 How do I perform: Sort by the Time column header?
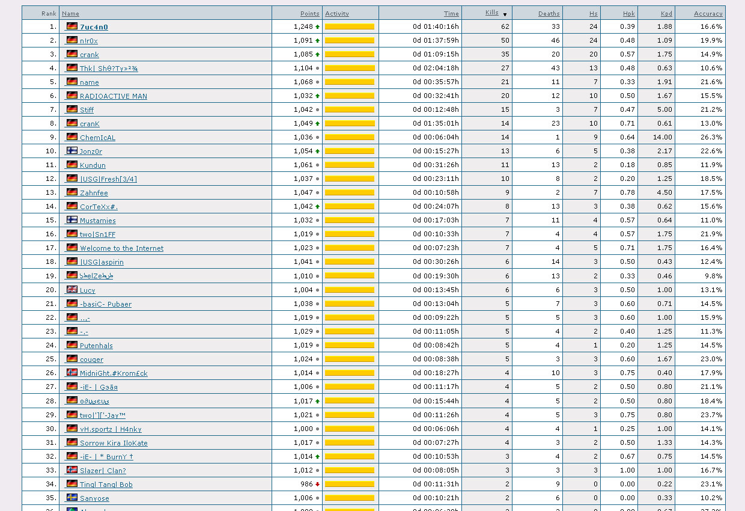pyautogui.click(x=451, y=13)
